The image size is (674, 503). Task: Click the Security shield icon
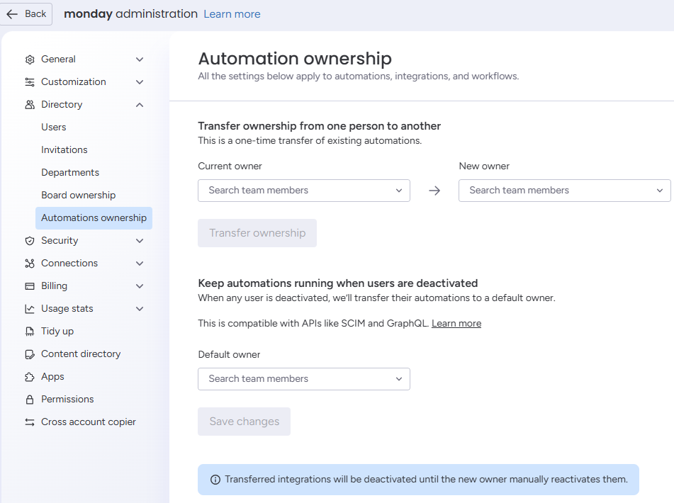point(30,241)
